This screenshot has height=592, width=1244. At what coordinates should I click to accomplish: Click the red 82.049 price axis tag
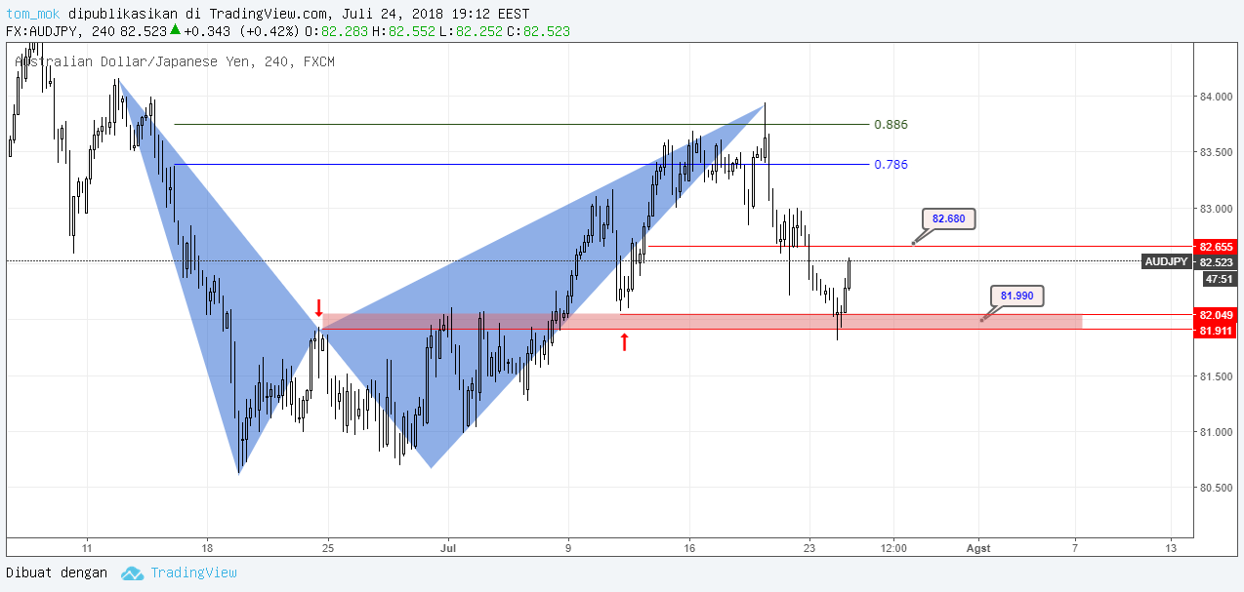(x=1216, y=315)
